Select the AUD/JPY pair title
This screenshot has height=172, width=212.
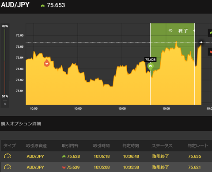tap(15, 5)
